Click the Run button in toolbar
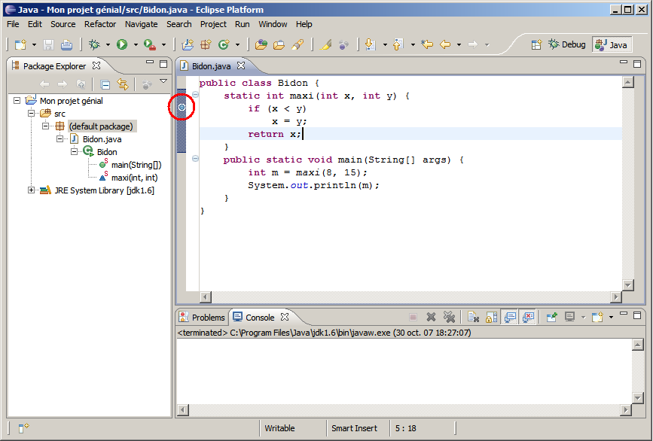 point(121,45)
